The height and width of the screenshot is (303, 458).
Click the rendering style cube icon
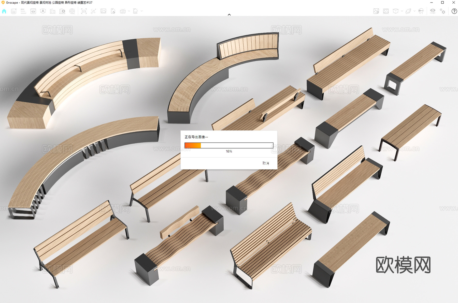(396, 11)
